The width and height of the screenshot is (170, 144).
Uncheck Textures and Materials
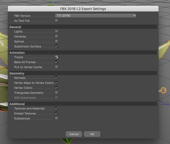point(56,108)
